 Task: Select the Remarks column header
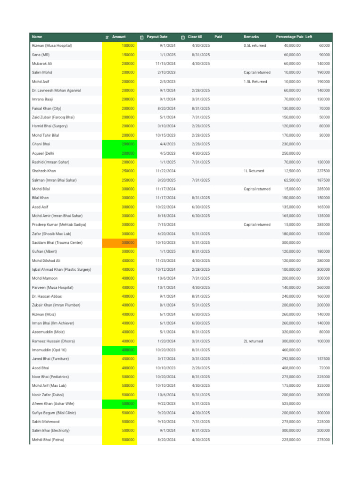tap(251, 37)
